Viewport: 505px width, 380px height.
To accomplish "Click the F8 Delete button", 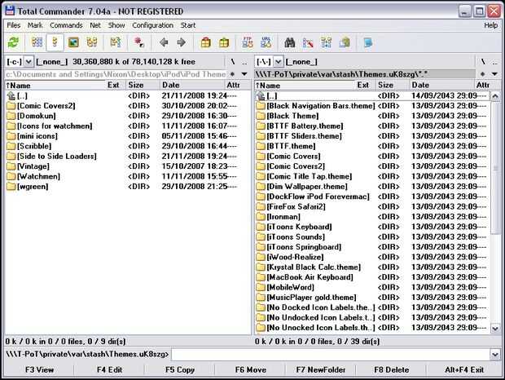I will (391, 369).
